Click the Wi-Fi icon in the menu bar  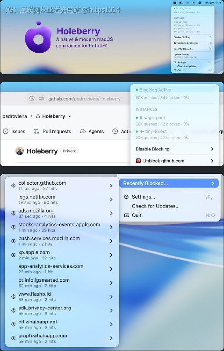(188, 3)
